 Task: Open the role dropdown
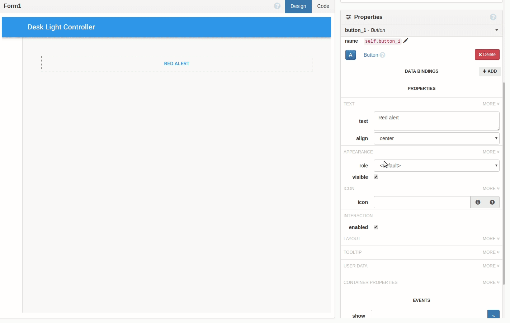(x=436, y=166)
